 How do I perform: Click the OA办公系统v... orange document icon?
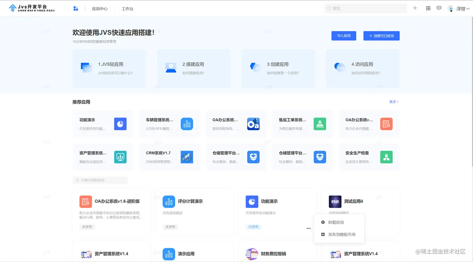tap(386, 124)
